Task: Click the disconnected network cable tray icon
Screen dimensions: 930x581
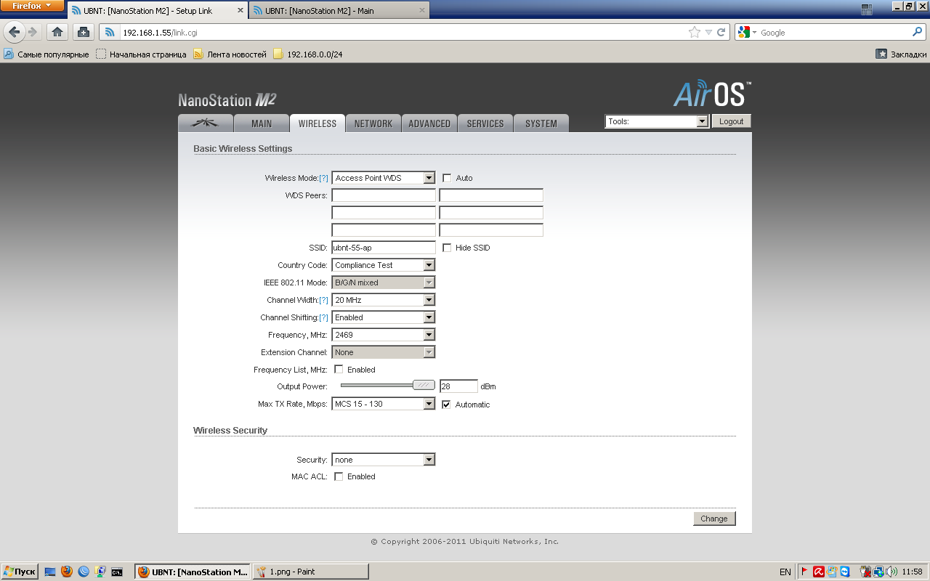Action: click(x=865, y=572)
